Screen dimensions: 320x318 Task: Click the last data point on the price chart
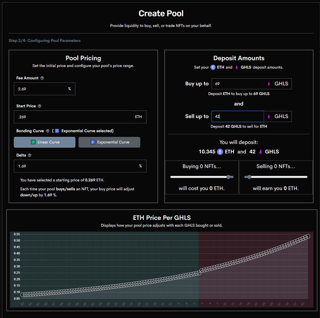pos(308,236)
